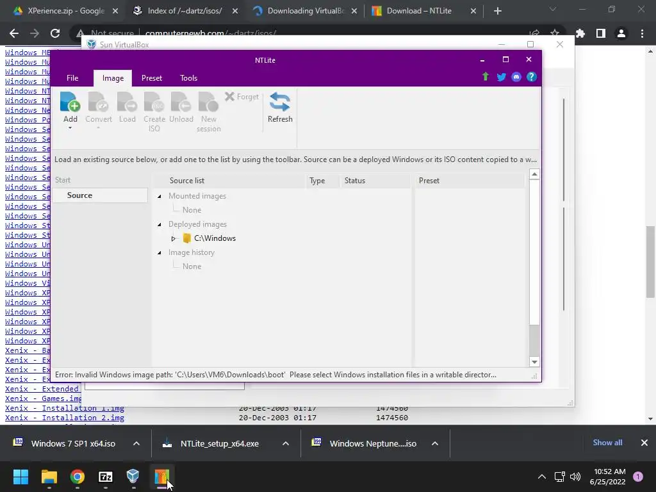Switch to the Tools tab
The width and height of the screenshot is (656, 492).
pyautogui.click(x=189, y=78)
